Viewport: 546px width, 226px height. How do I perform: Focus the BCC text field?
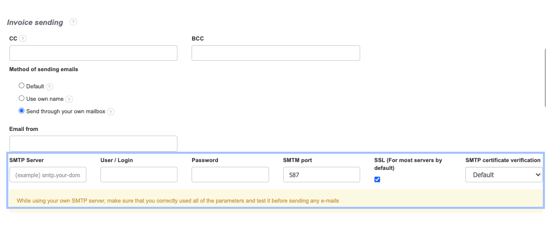[x=276, y=53]
